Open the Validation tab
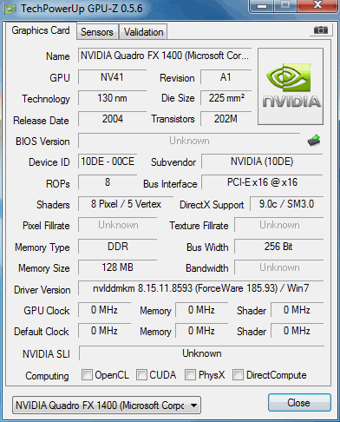340x422 pixels. pyautogui.click(x=144, y=32)
